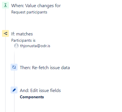Click the Re-fetch issue data refresh icon
Image resolution: width=122 pixels, height=112 pixels.
[14, 67]
